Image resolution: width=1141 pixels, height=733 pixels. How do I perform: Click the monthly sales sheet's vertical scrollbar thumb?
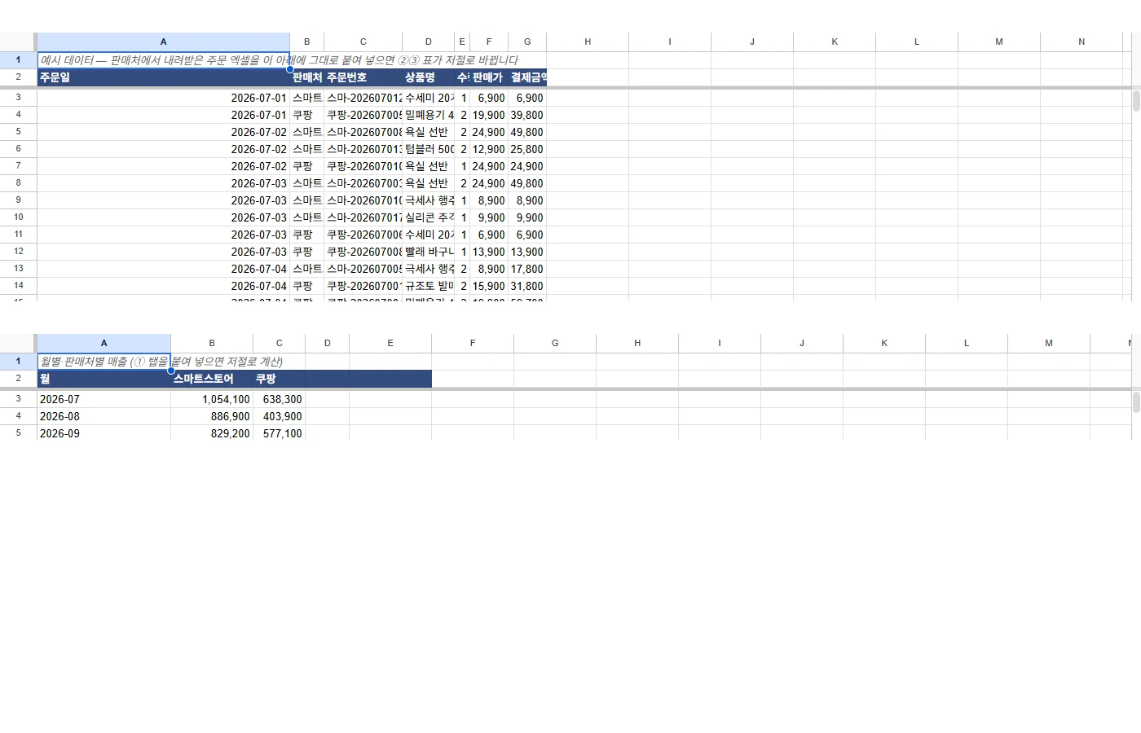tap(1136, 402)
